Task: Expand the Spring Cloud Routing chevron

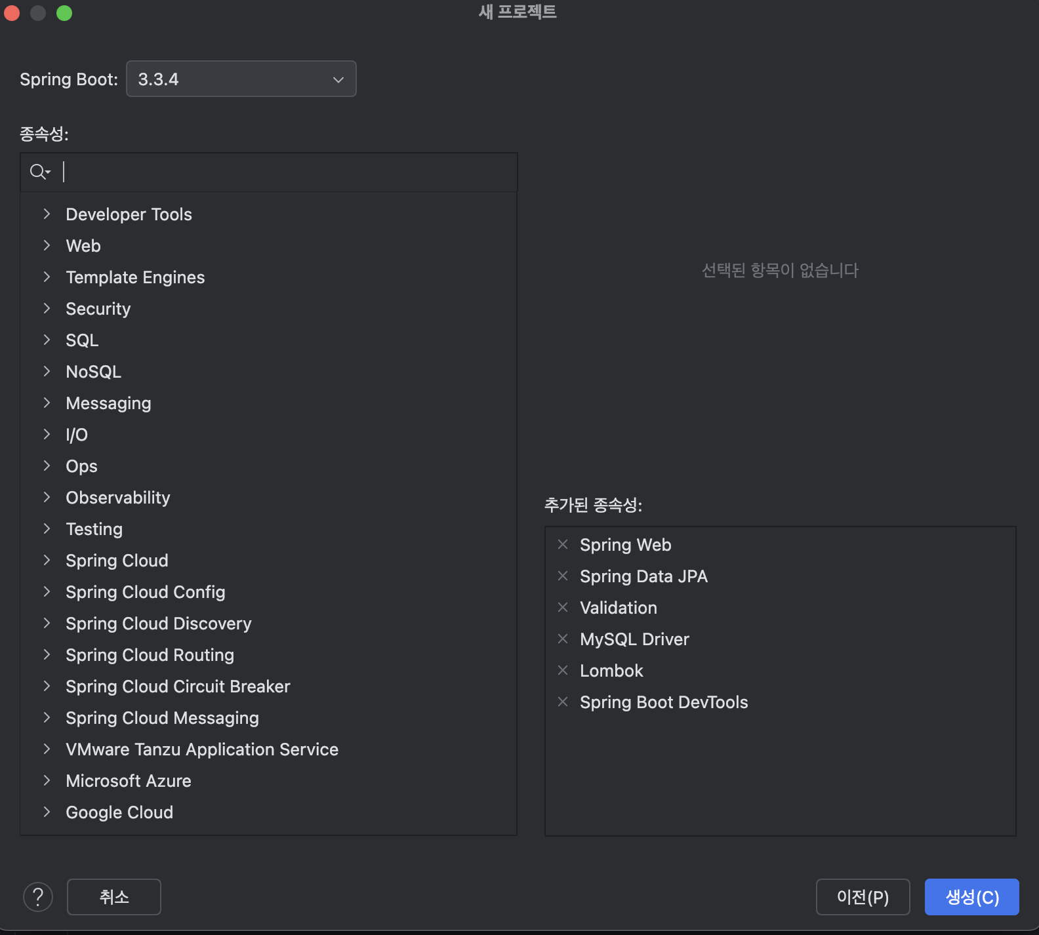Action: [x=47, y=654]
